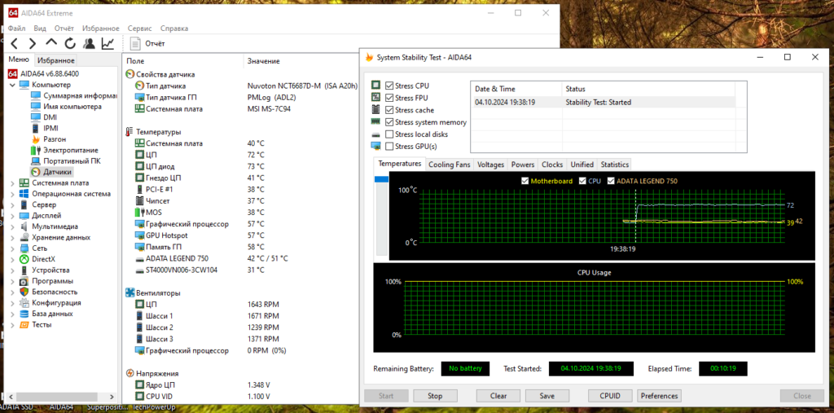
Task: Click the flame icon in System Stability Test title
Action: [369, 57]
